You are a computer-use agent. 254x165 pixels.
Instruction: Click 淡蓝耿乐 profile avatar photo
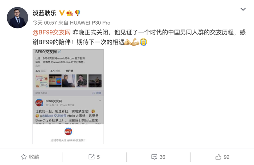(x=17, y=18)
